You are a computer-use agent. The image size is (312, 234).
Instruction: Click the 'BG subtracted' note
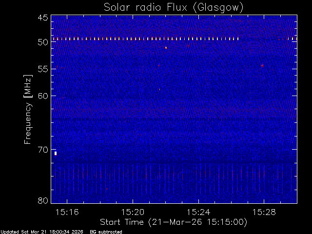[106, 232]
